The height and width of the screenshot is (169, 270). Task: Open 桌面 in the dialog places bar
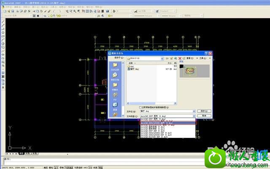(115, 107)
